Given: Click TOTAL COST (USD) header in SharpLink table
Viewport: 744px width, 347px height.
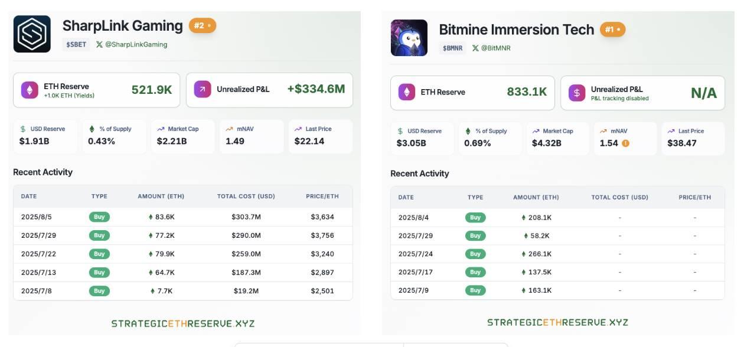Looking at the screenshot, I should click(246, 196).
